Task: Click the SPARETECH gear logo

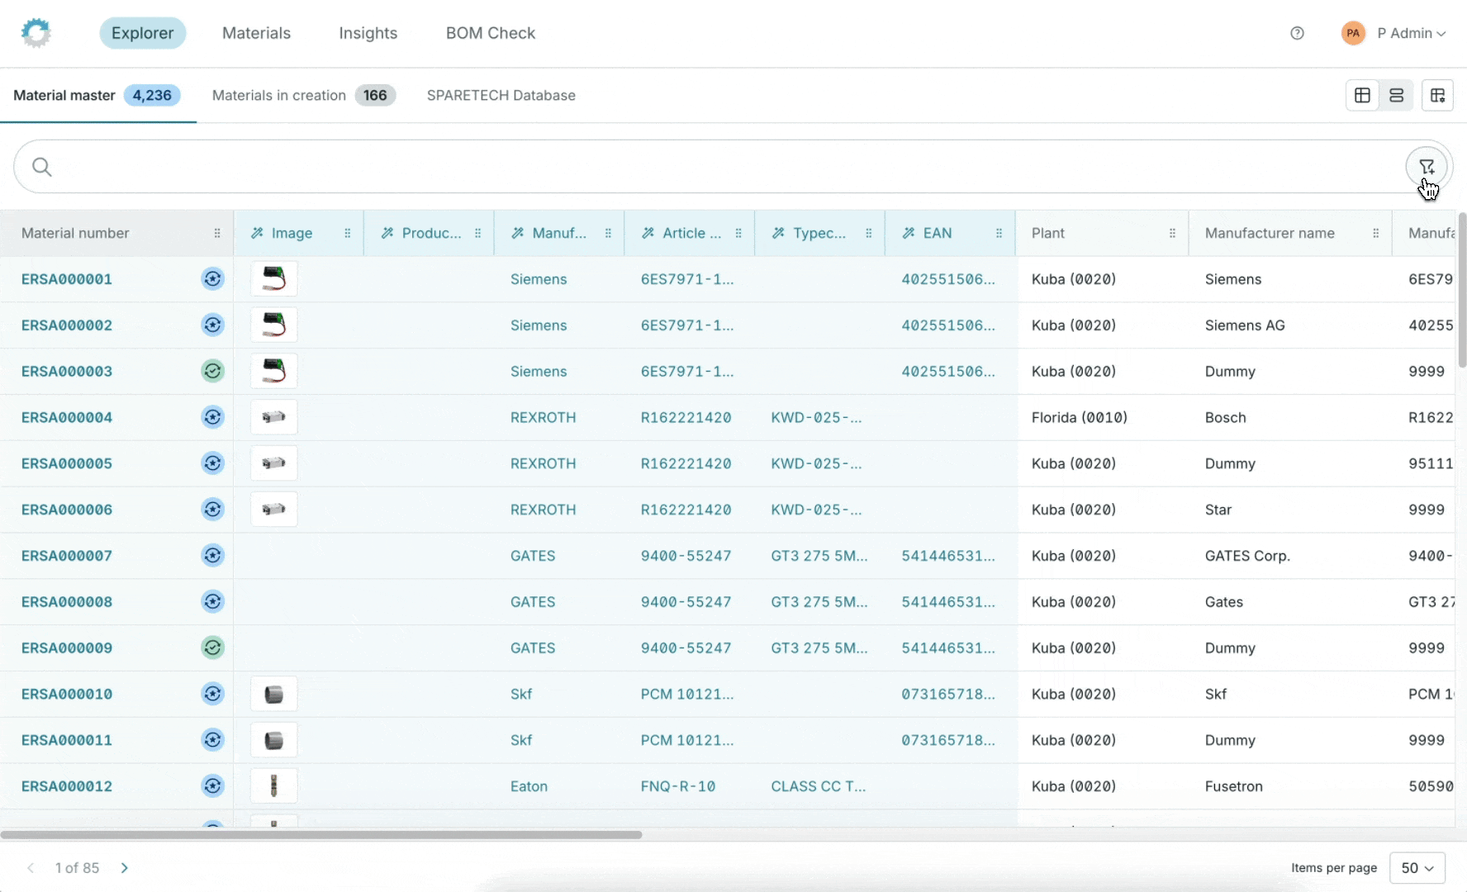Action: [36, 33]
